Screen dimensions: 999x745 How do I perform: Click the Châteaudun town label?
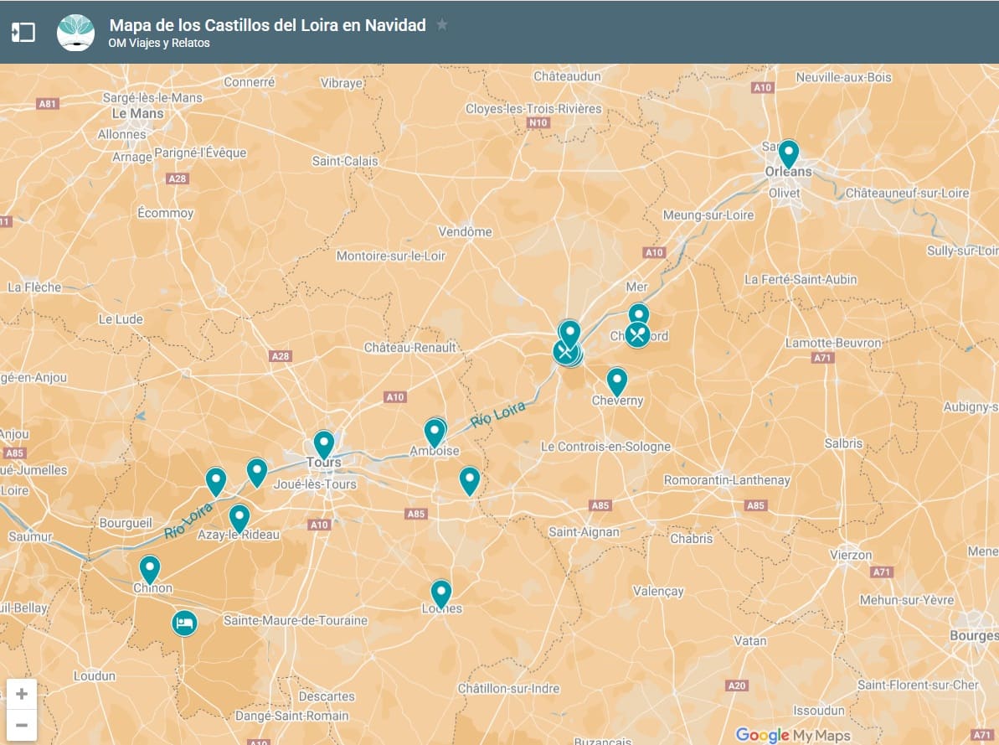(x=567, y=76)
